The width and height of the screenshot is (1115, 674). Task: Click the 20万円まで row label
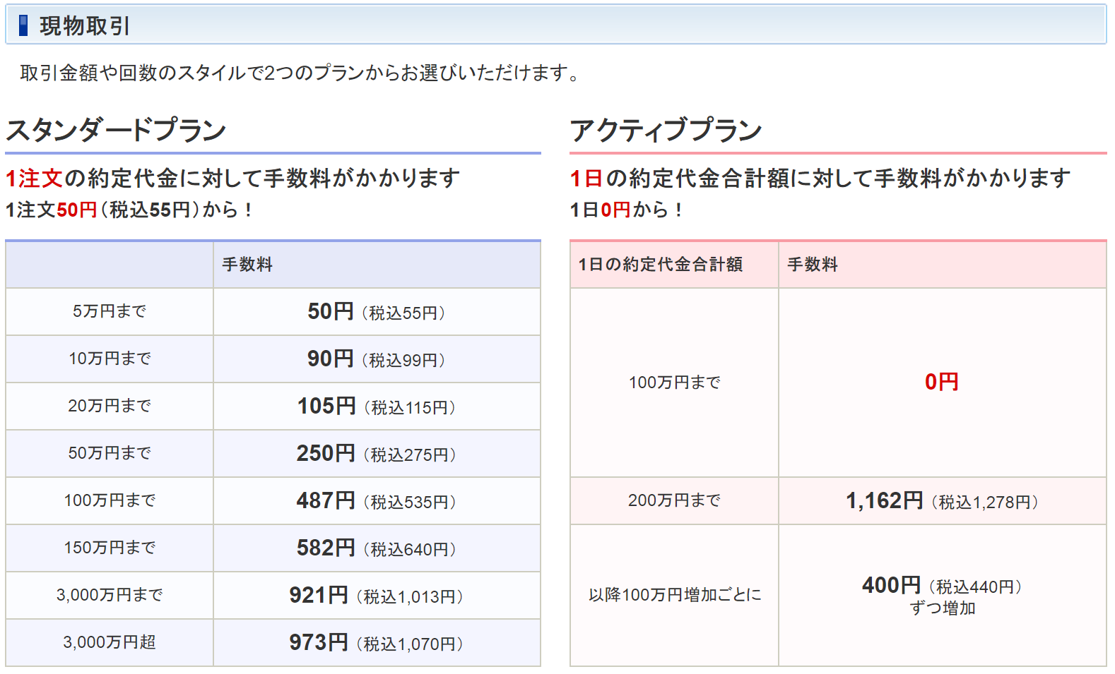pyautogui.click(x=110, y=406)
